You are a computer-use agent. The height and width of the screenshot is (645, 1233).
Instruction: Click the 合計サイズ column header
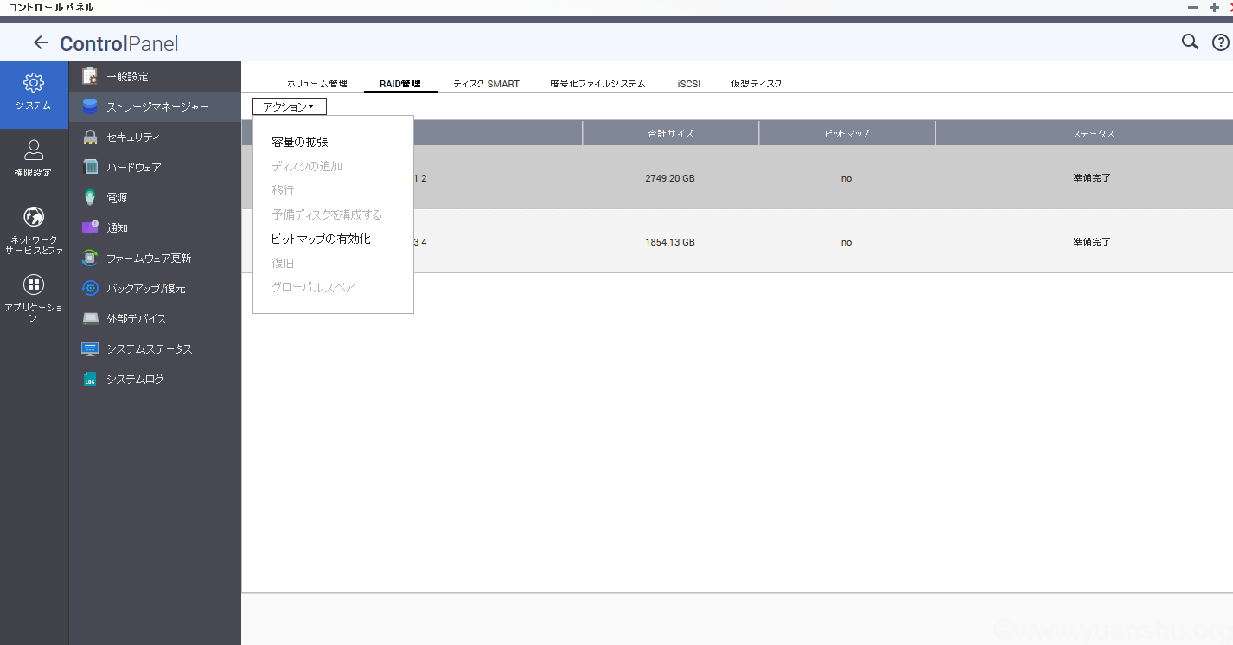point(671,133)
